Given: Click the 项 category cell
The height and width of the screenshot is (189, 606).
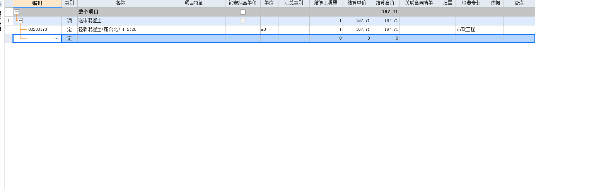Looking at the screenshot, I should 70,21.
